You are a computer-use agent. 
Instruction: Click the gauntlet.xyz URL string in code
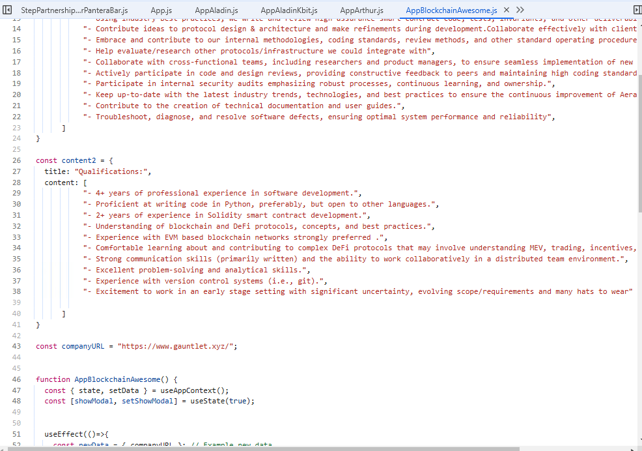(x=174, y=346)
